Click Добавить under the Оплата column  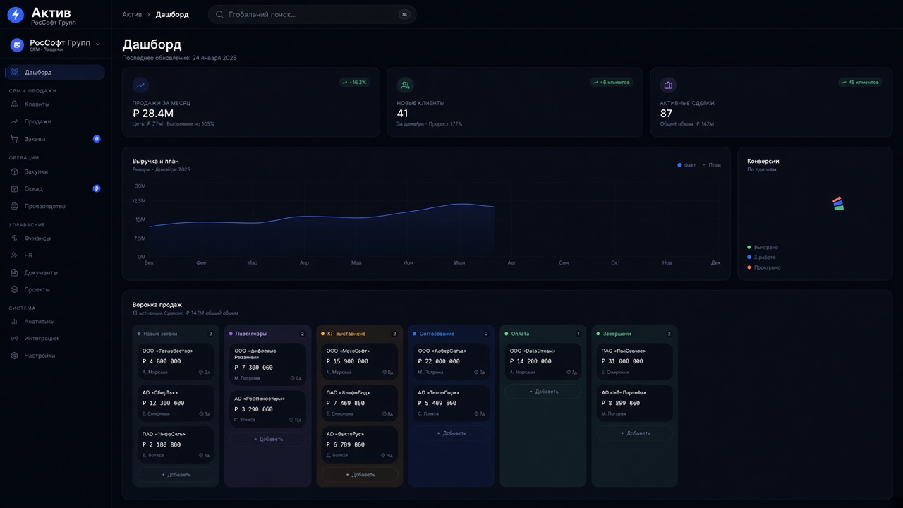click(543, 392)
